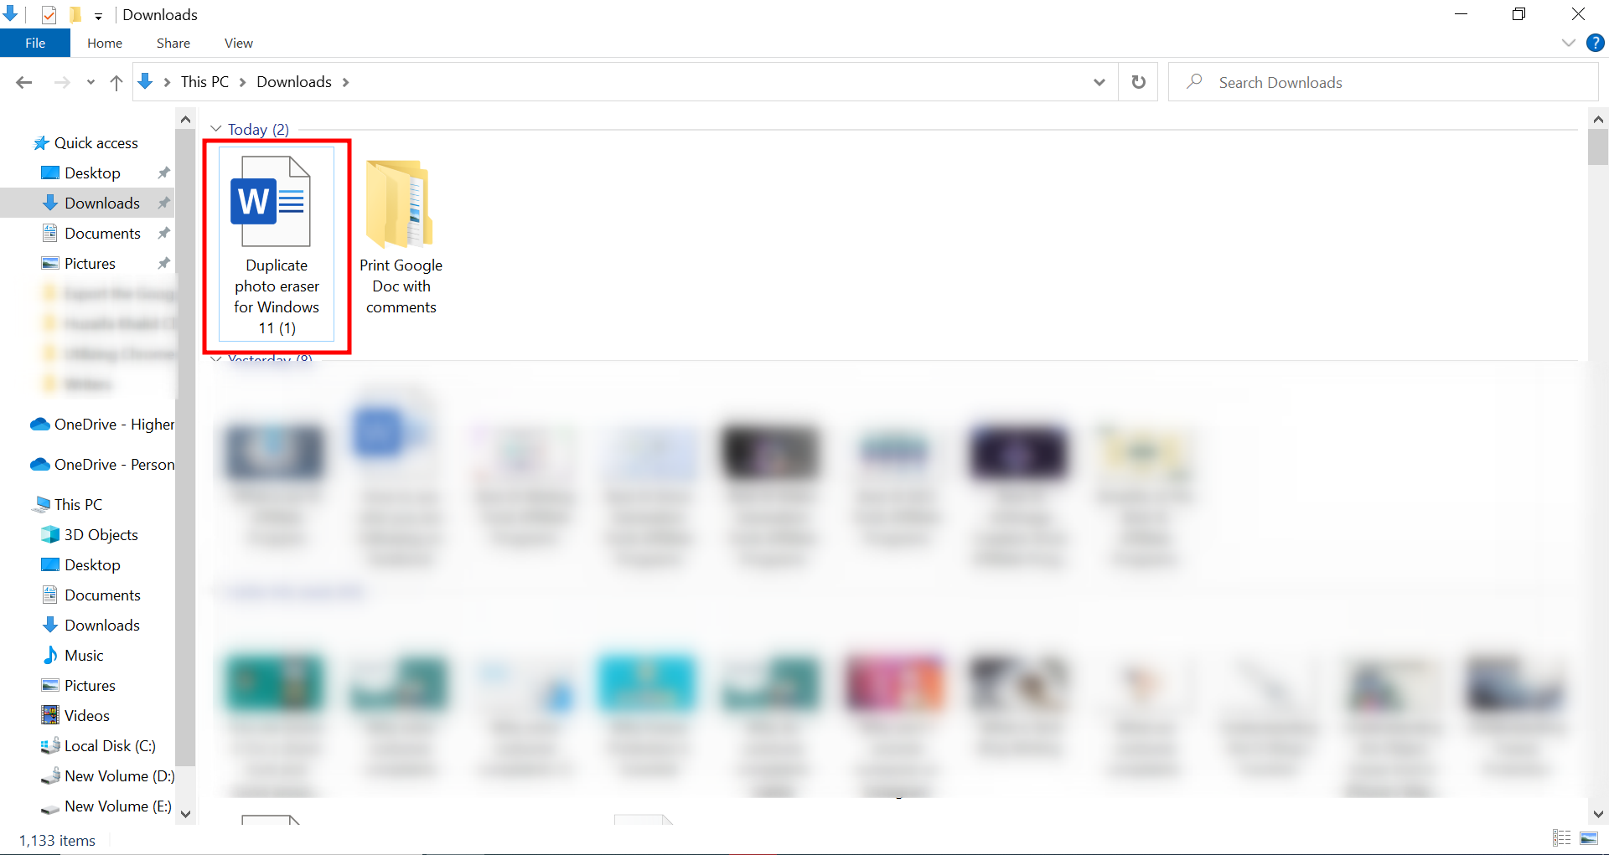Go back with the Back arrow
Image resolution: width=1609 pixels, height=855 pixels.
click(24, 82)
